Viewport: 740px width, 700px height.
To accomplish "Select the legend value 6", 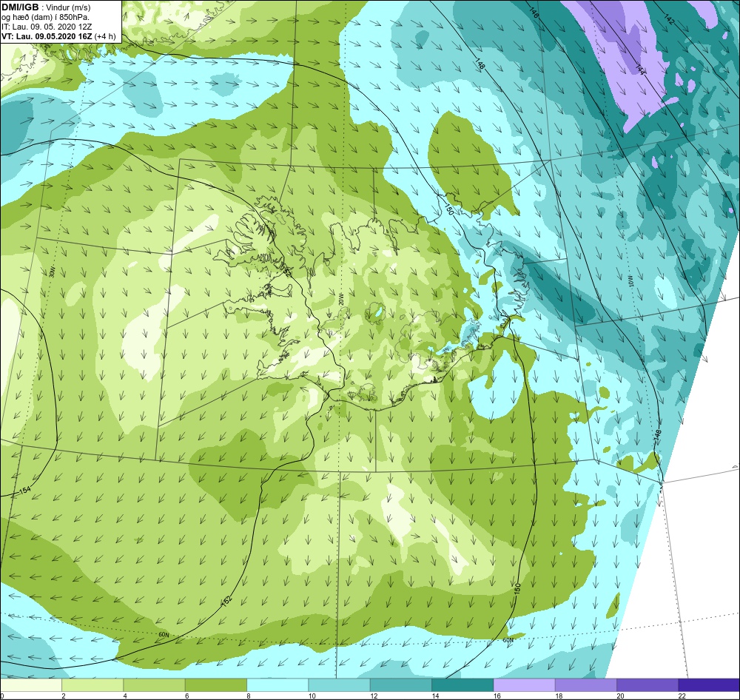I will [x=187, y=696].
